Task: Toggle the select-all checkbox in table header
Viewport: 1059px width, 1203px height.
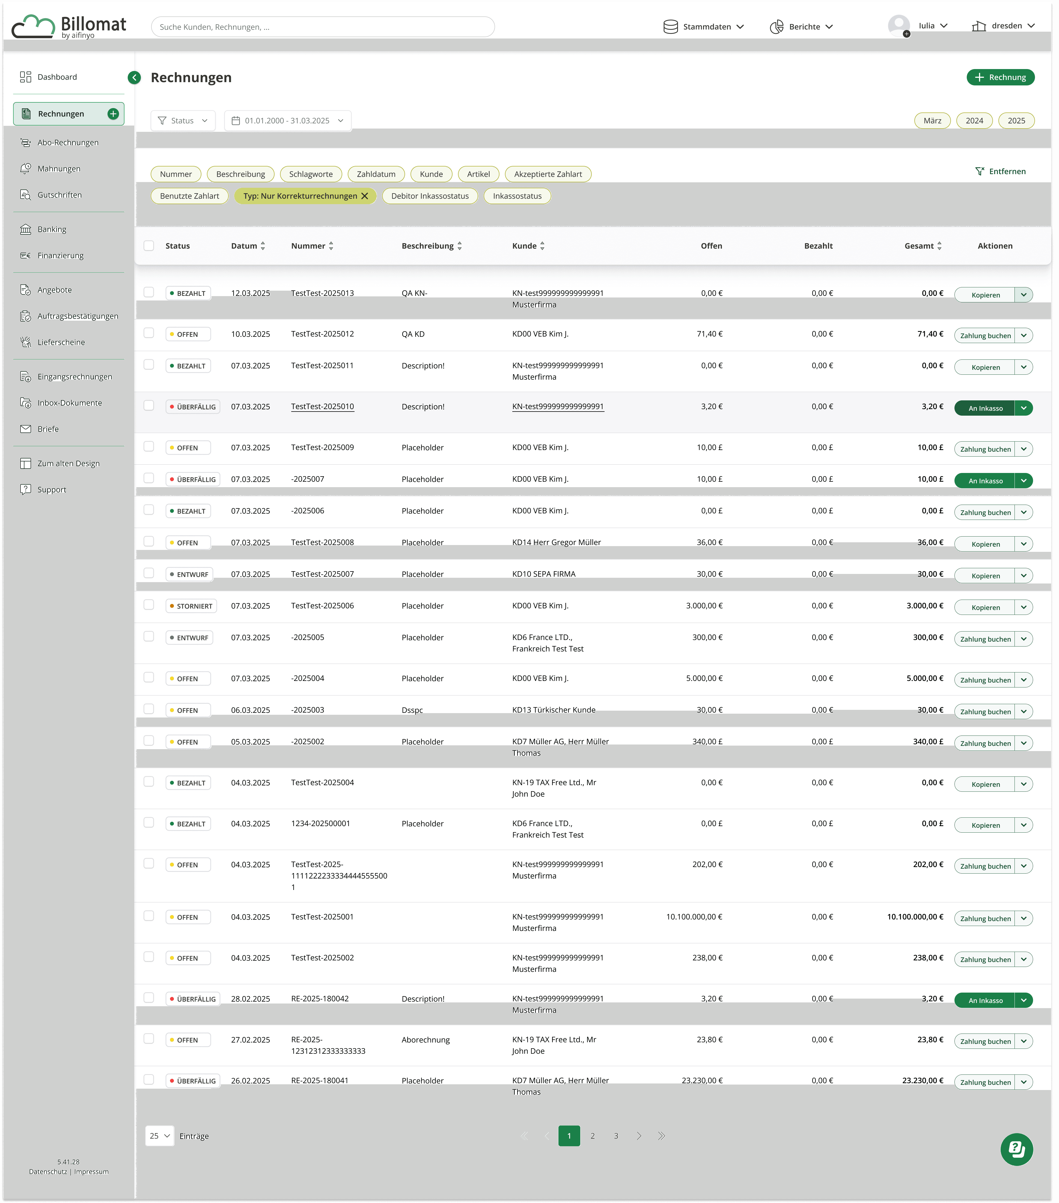Action: click(149, 246)
